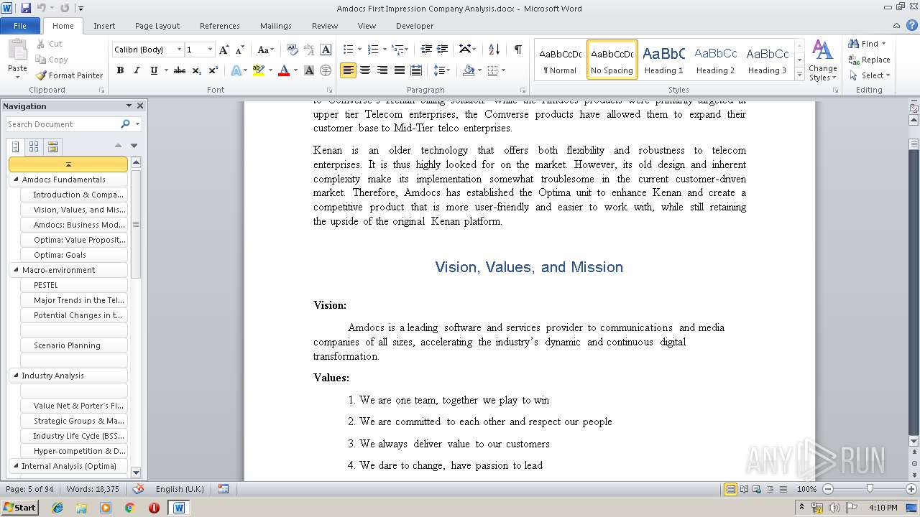Click Text Effects icon
The width and height of the screenshot is (920, 517).
point(235,70)
